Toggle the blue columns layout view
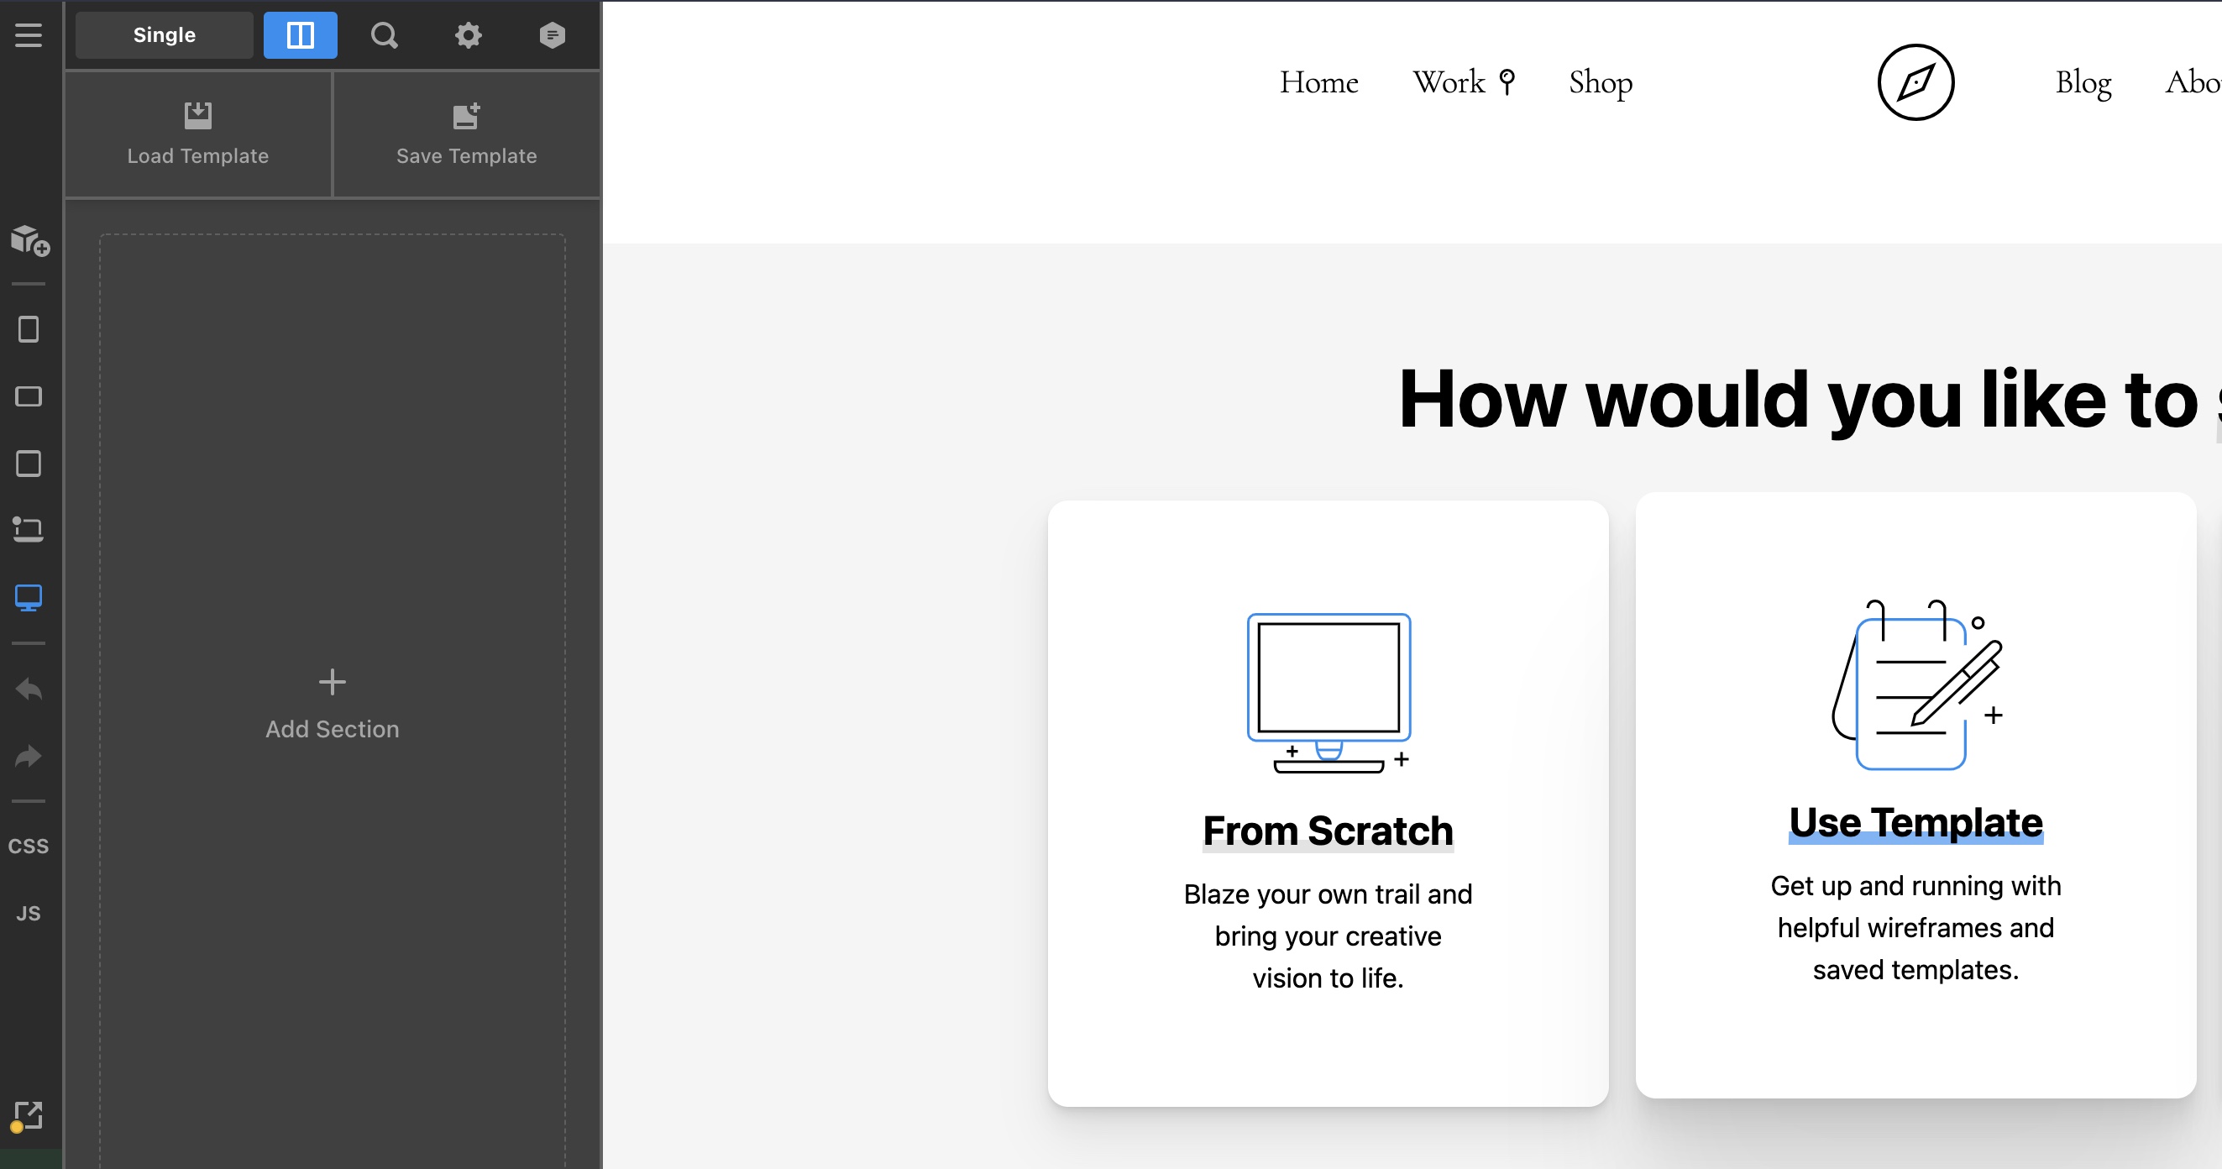Image resolution: width=2222 pixels, height=1169 pixels. 299,35
